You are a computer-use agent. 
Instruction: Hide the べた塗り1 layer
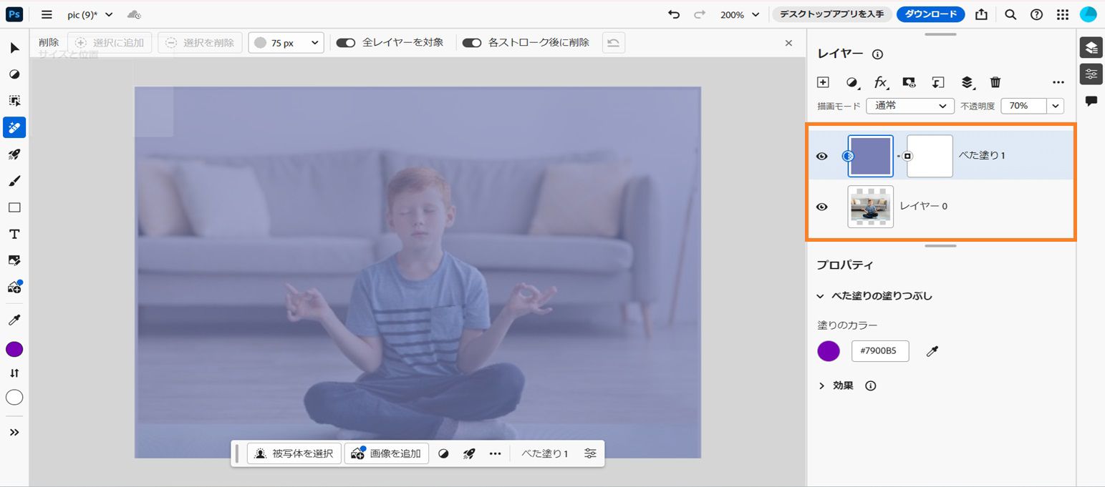coord(822,154)
